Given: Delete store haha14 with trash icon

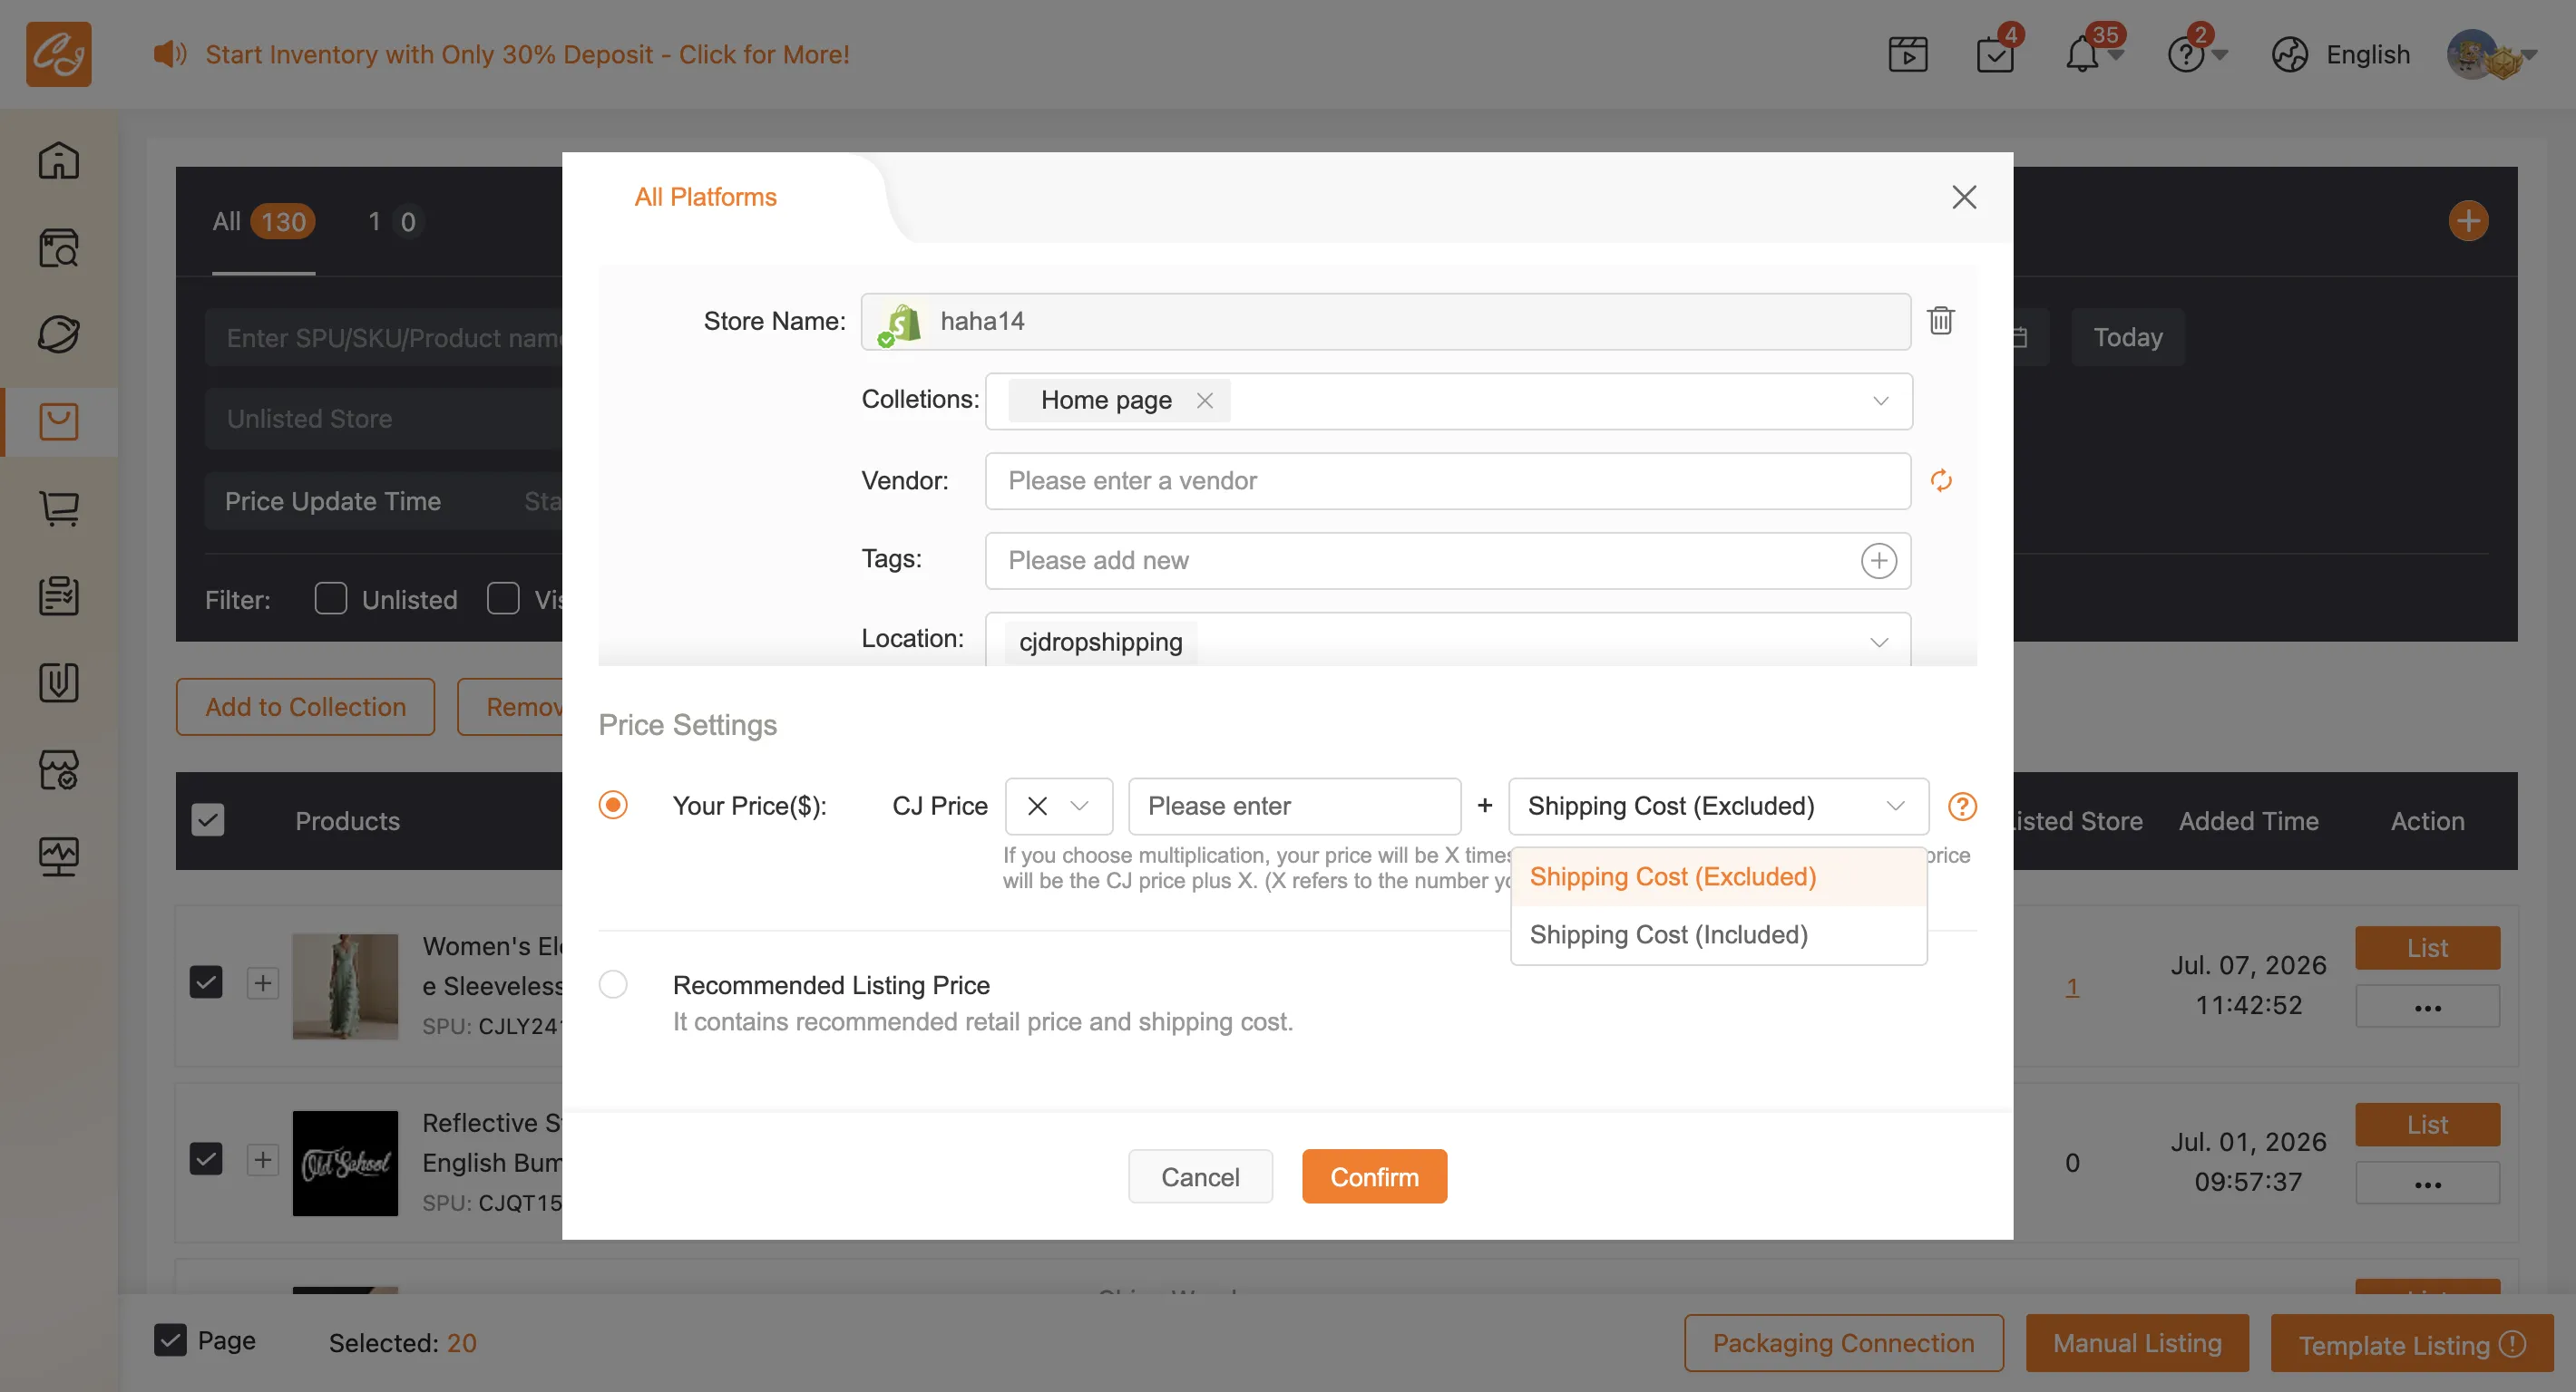Looking at the screenshot, I should click(1940, 320).
